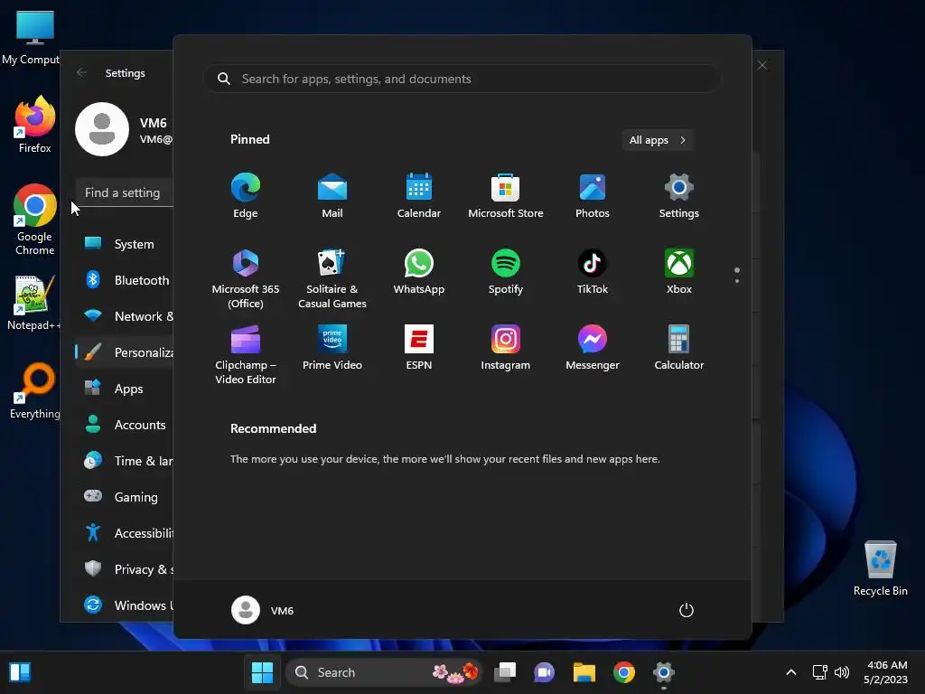This screenshot has height=694, width=925.
Task: Launch the Photos app
Action: [593, 196]
